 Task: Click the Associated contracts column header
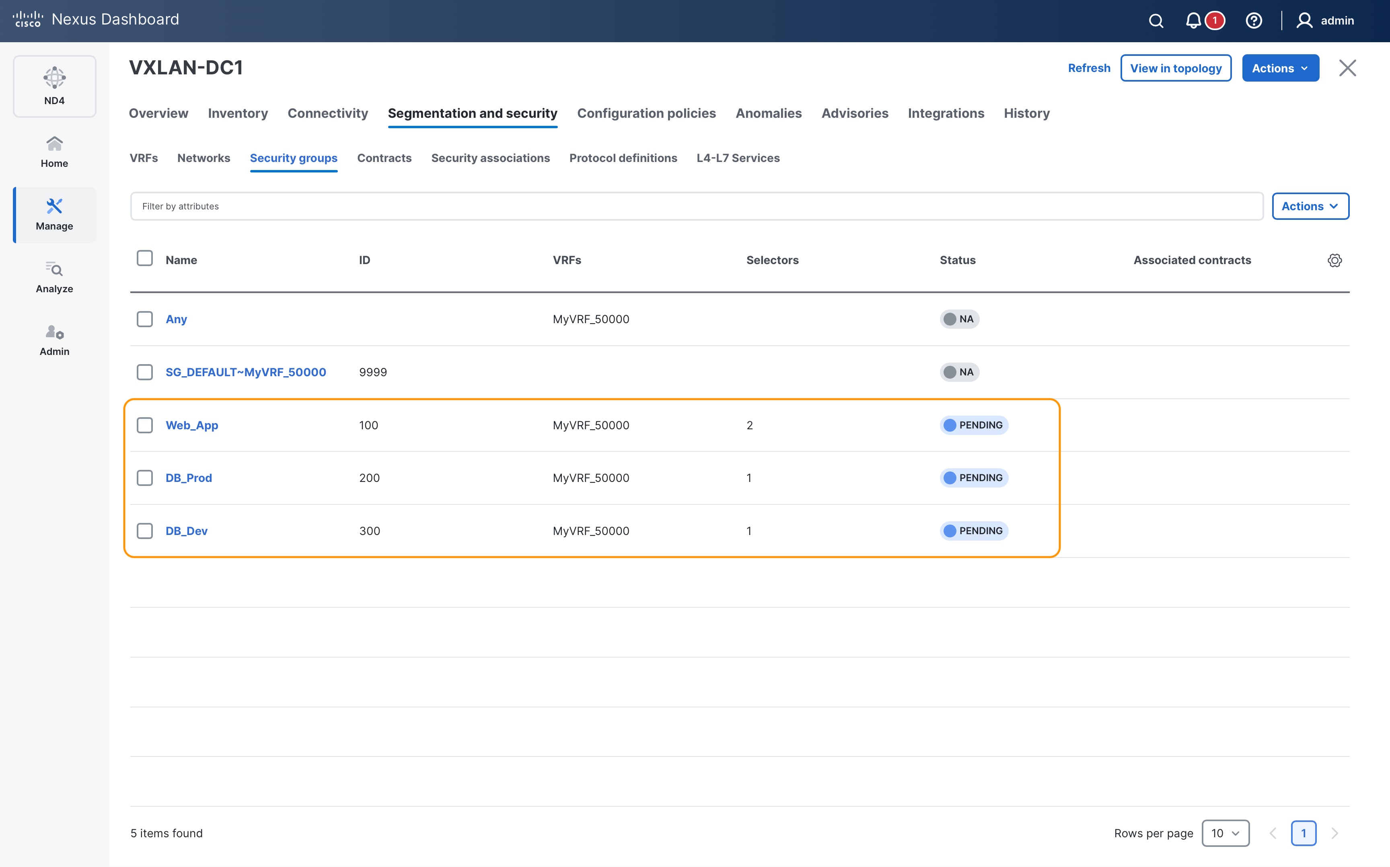click(x=1192, y=260)
